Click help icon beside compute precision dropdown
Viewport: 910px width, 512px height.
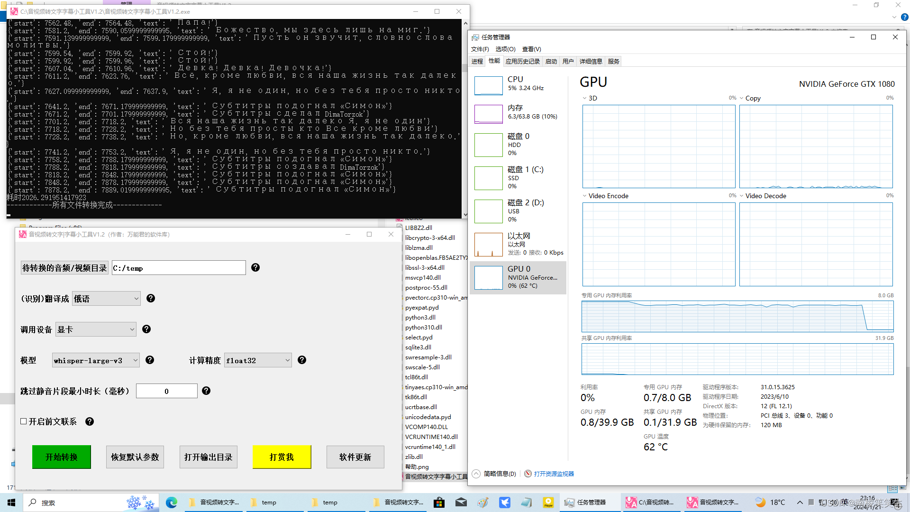[302, 360]
